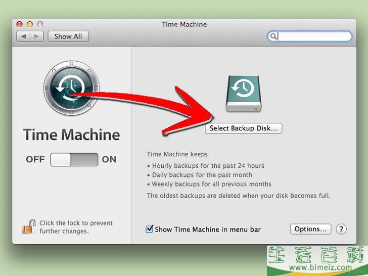Click 'Time Machine keeps:' text

click(178, 154)
